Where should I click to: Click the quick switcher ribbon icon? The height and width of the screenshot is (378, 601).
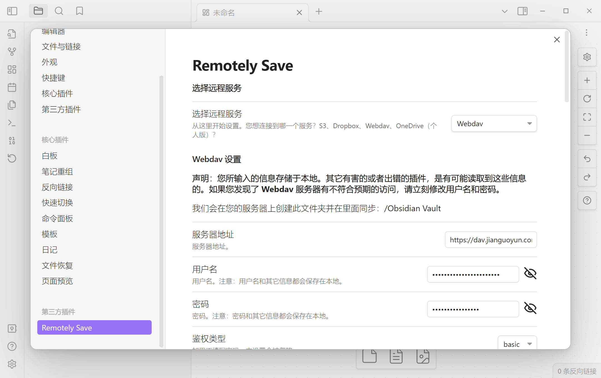(12, 34)
